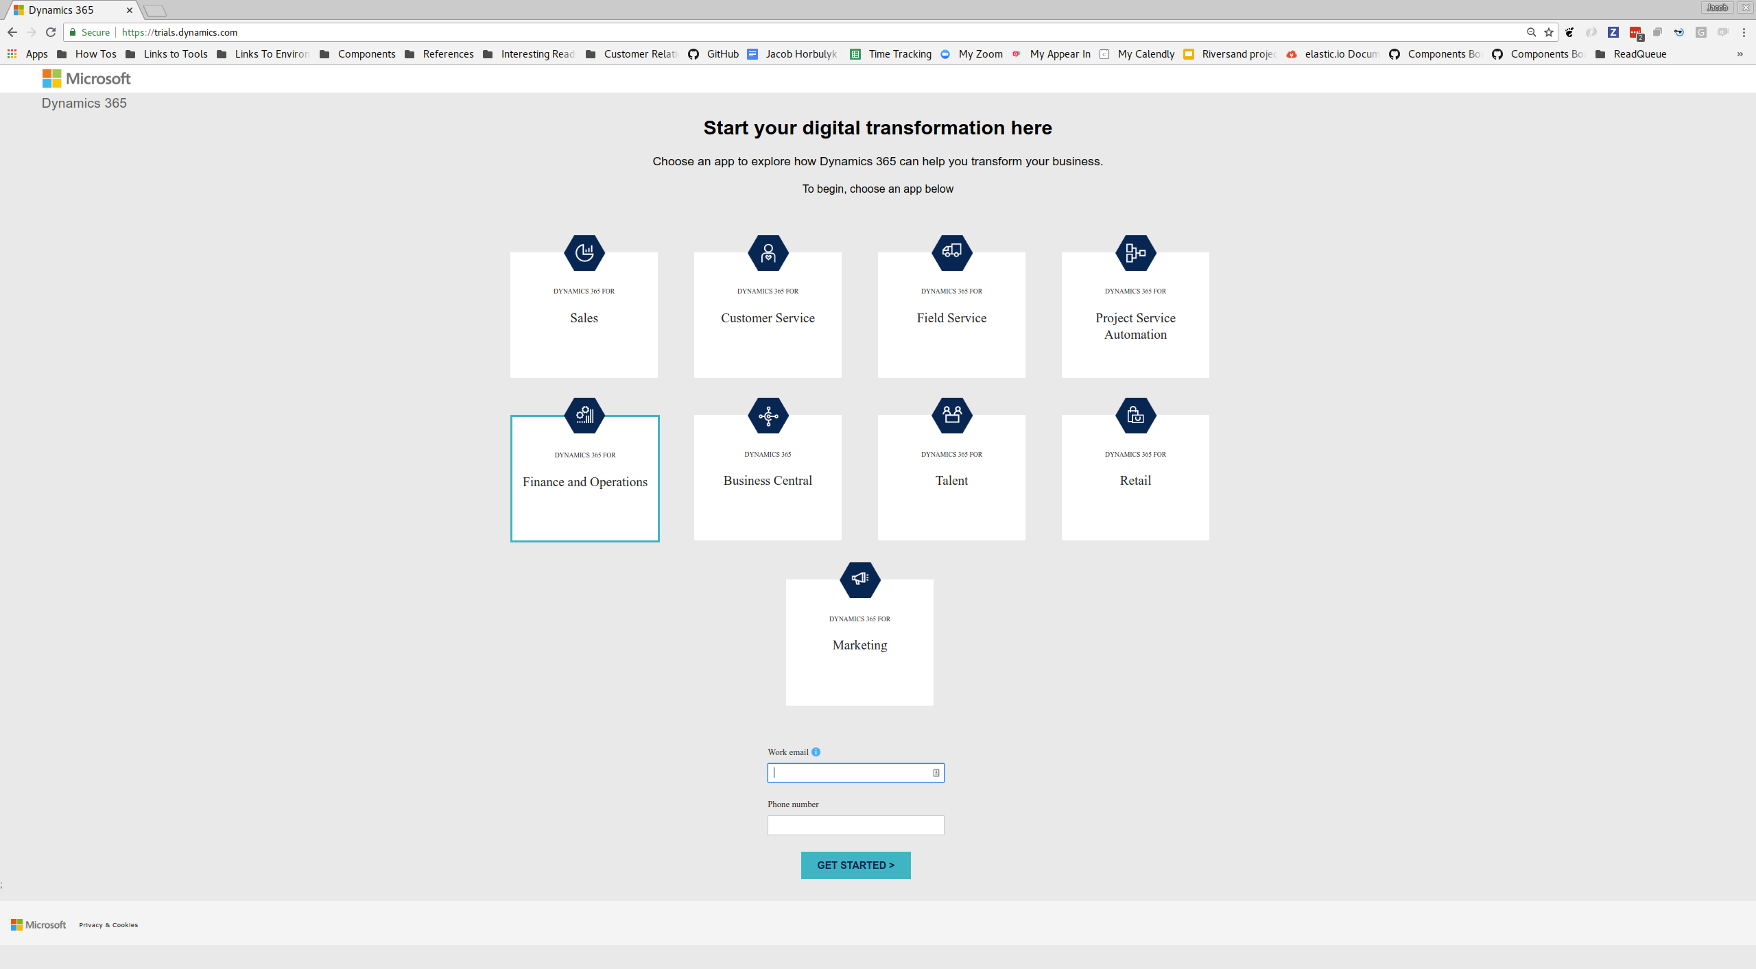This screenshot has height=969, width=1756.
Task: Open the References bookmark folder
Action: pyautogui.click(x=440, y=54)
